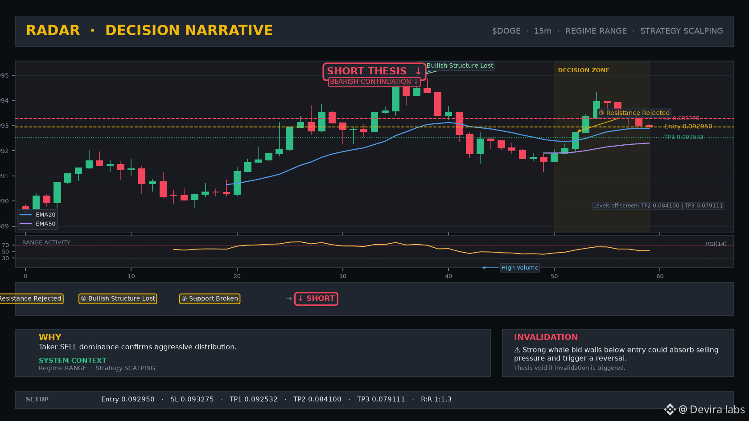Click the Thesis void if invalidation text
Image resolution: width=749 pixels, height=421 pixels.
[569, 368]
